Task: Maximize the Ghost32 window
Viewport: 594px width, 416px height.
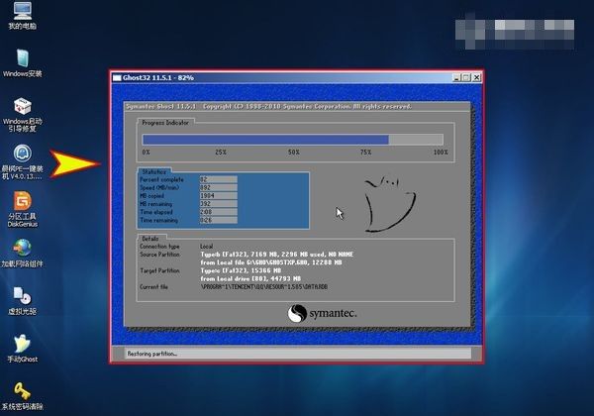Action: (x=466, y=77)
